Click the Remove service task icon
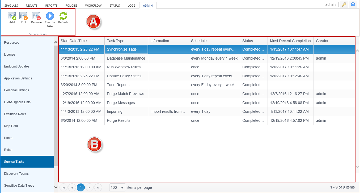 tap(36, 16)
